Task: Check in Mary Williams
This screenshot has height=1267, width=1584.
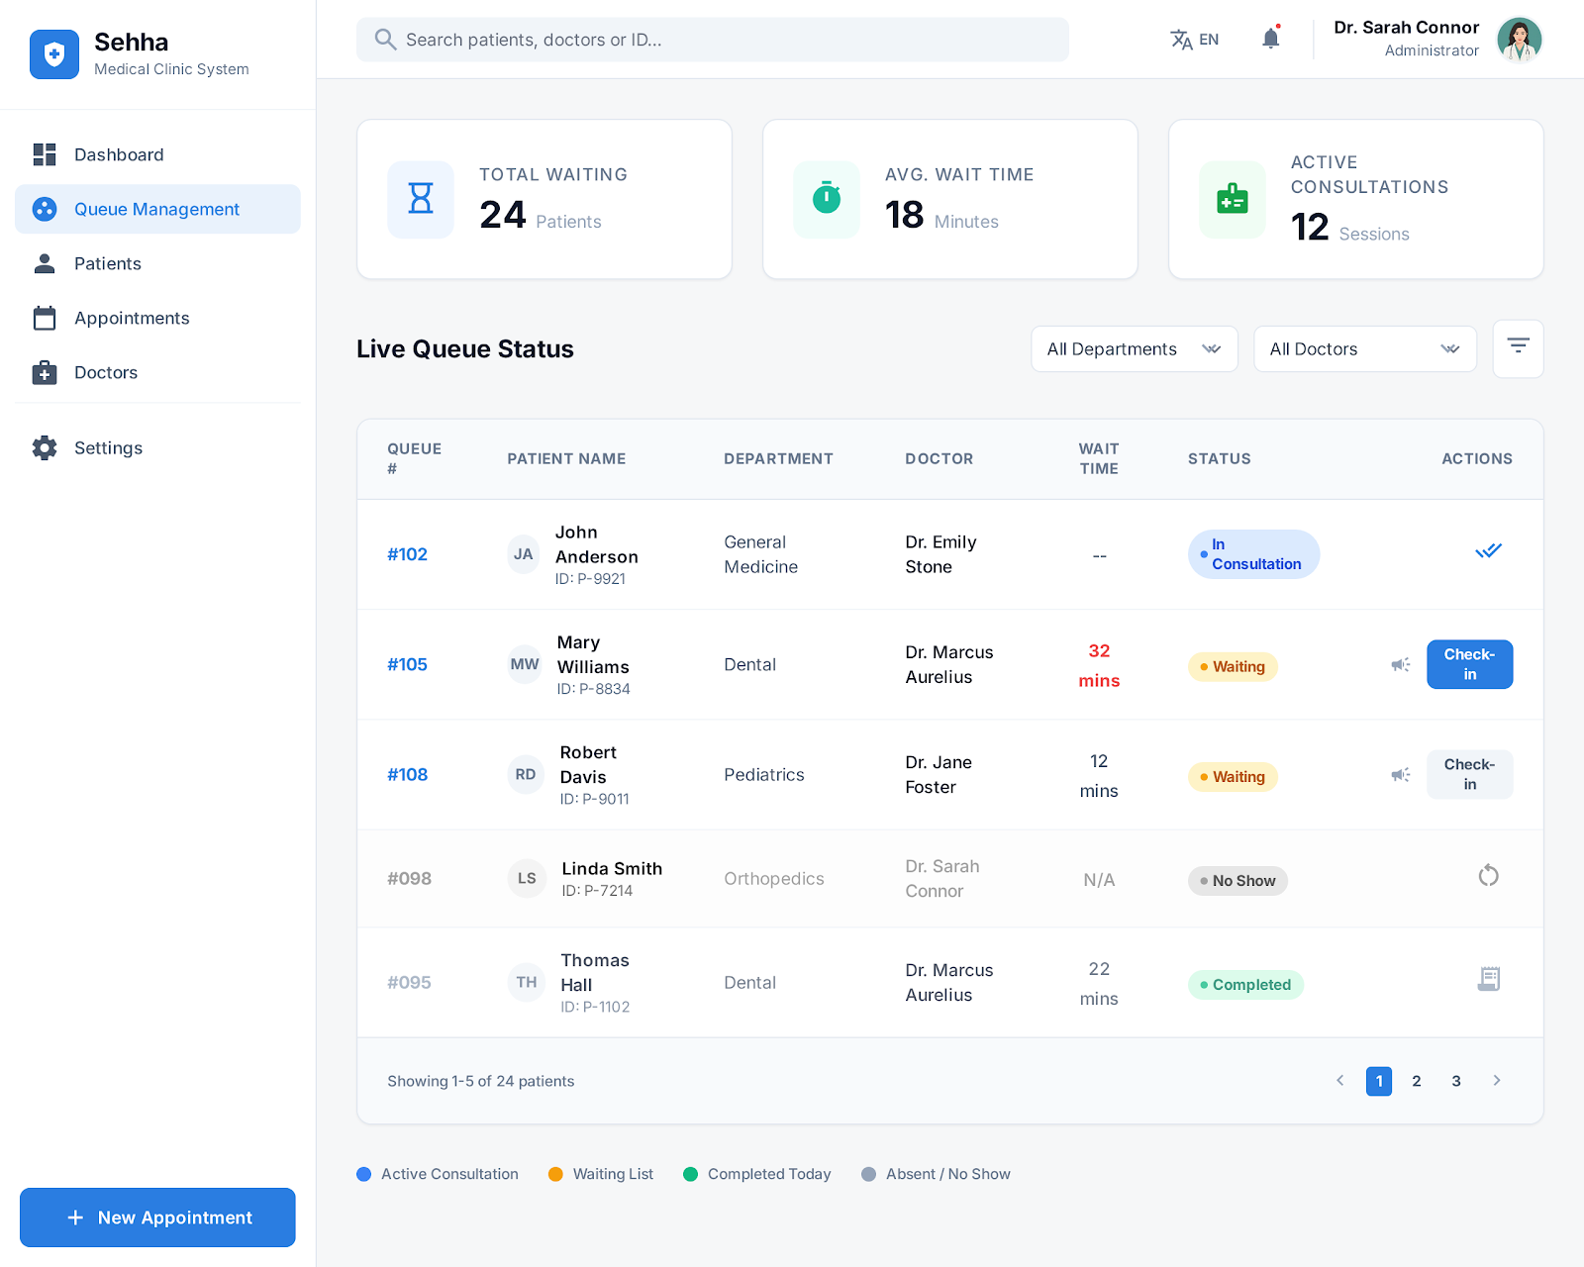Action: pyautogui.click(x=1469, y=664)
